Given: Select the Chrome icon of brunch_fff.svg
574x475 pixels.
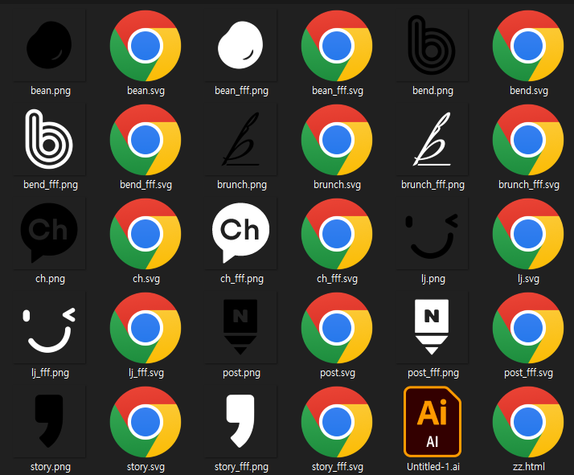Looking at the screenshot, I should point(528,140).
